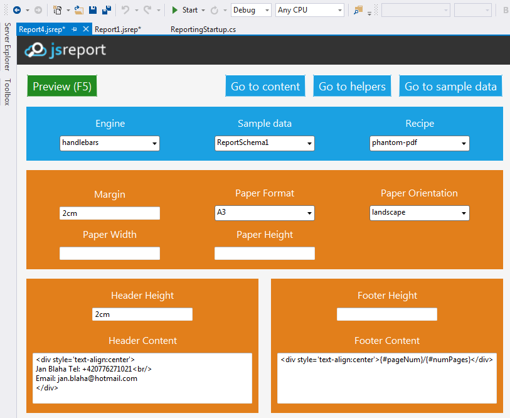The height and width of the screenshot is (418, 510).
Task: Open the Toolbox side panel
Action: point(7,92)
